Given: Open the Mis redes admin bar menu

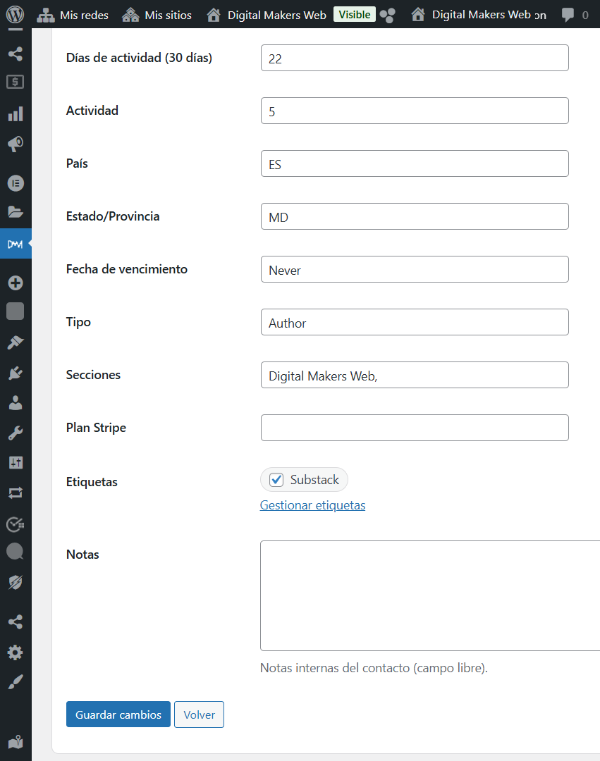Looking at the screenshot, I should point(73,14).
